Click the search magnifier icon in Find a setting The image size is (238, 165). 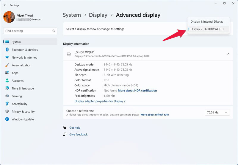point(54,31)
